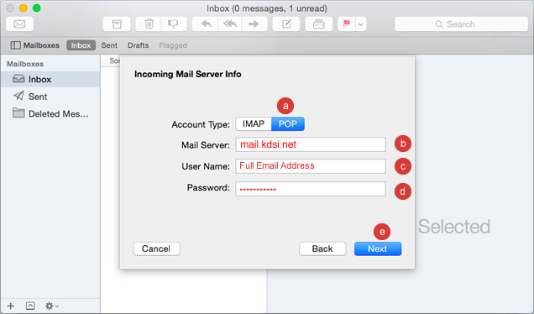Select the Inbox favorites bar tab
The width and height of the screenshot is (534, 314).
[x=81, y=45]
